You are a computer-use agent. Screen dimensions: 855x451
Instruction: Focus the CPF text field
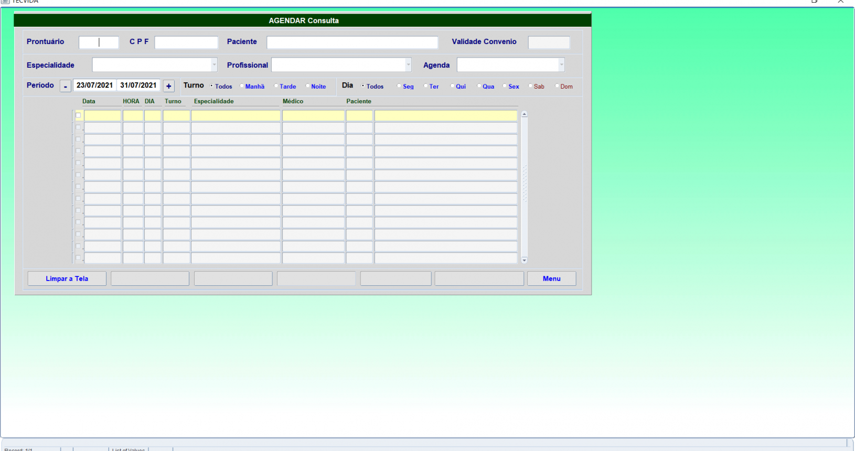coord(186,42)
